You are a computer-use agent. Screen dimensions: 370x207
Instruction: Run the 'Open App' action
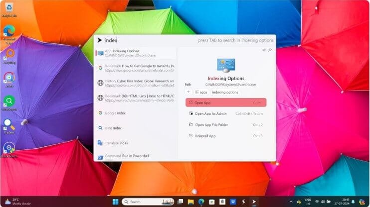point(226,103)
